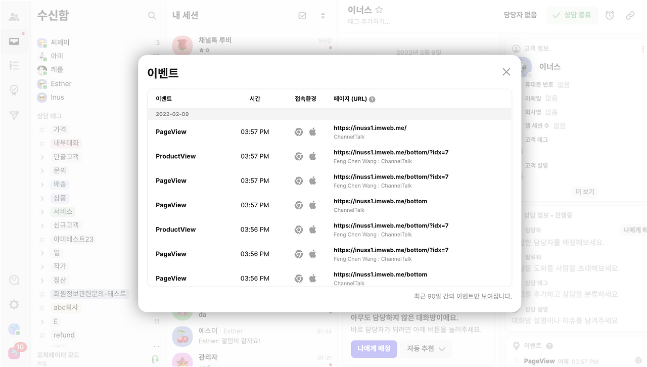Toggle the operator mode headset icon
The image size is (647, 367).
155,359
